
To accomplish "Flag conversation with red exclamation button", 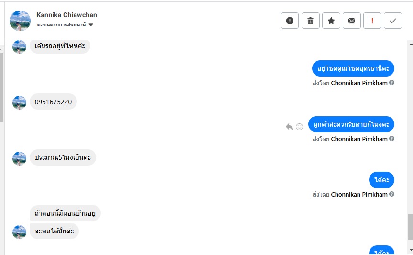I will pos(372,21).
